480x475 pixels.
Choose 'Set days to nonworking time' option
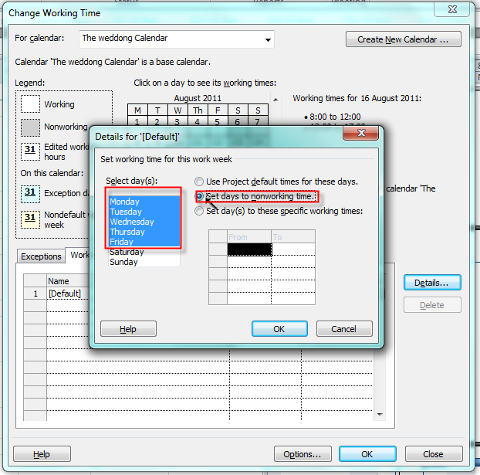tap(200, 196)
